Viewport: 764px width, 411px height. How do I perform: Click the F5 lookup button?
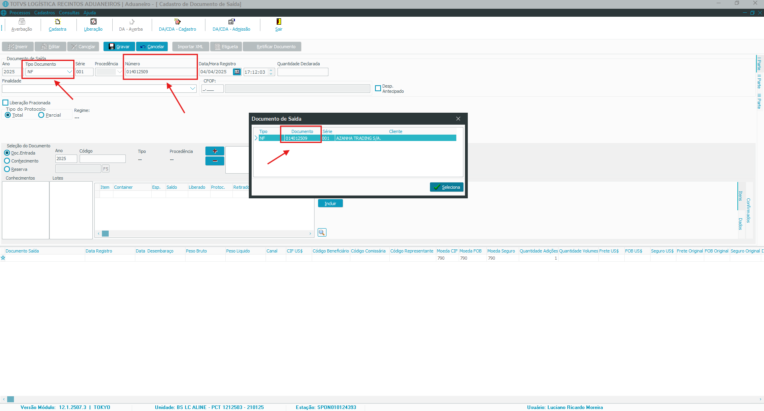pyautogui.click(x=106, y=169)
